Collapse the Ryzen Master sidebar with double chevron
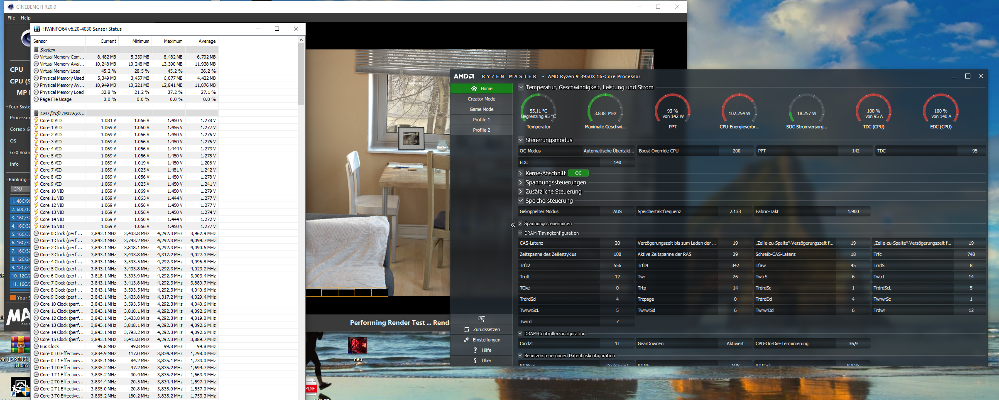 (513, 225)
